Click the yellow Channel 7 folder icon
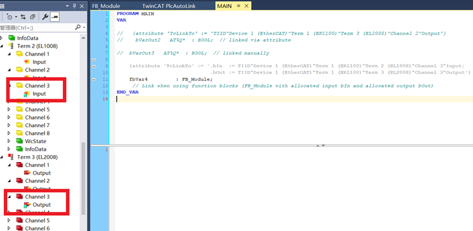Image resolution: width=473 pixels, height=231 pixels. click(x=19, y=125)
